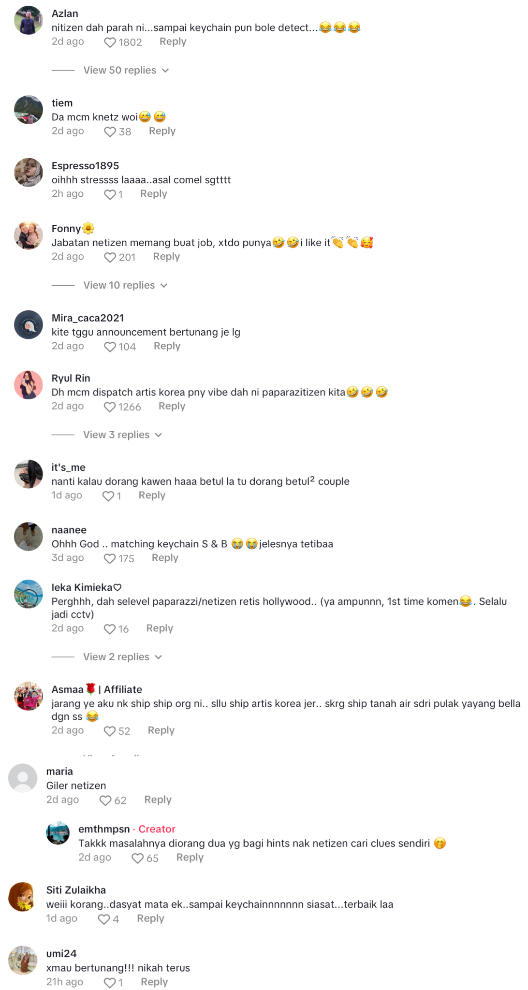
Task: Like Espresso1895's comment
Action: [109, 195]
